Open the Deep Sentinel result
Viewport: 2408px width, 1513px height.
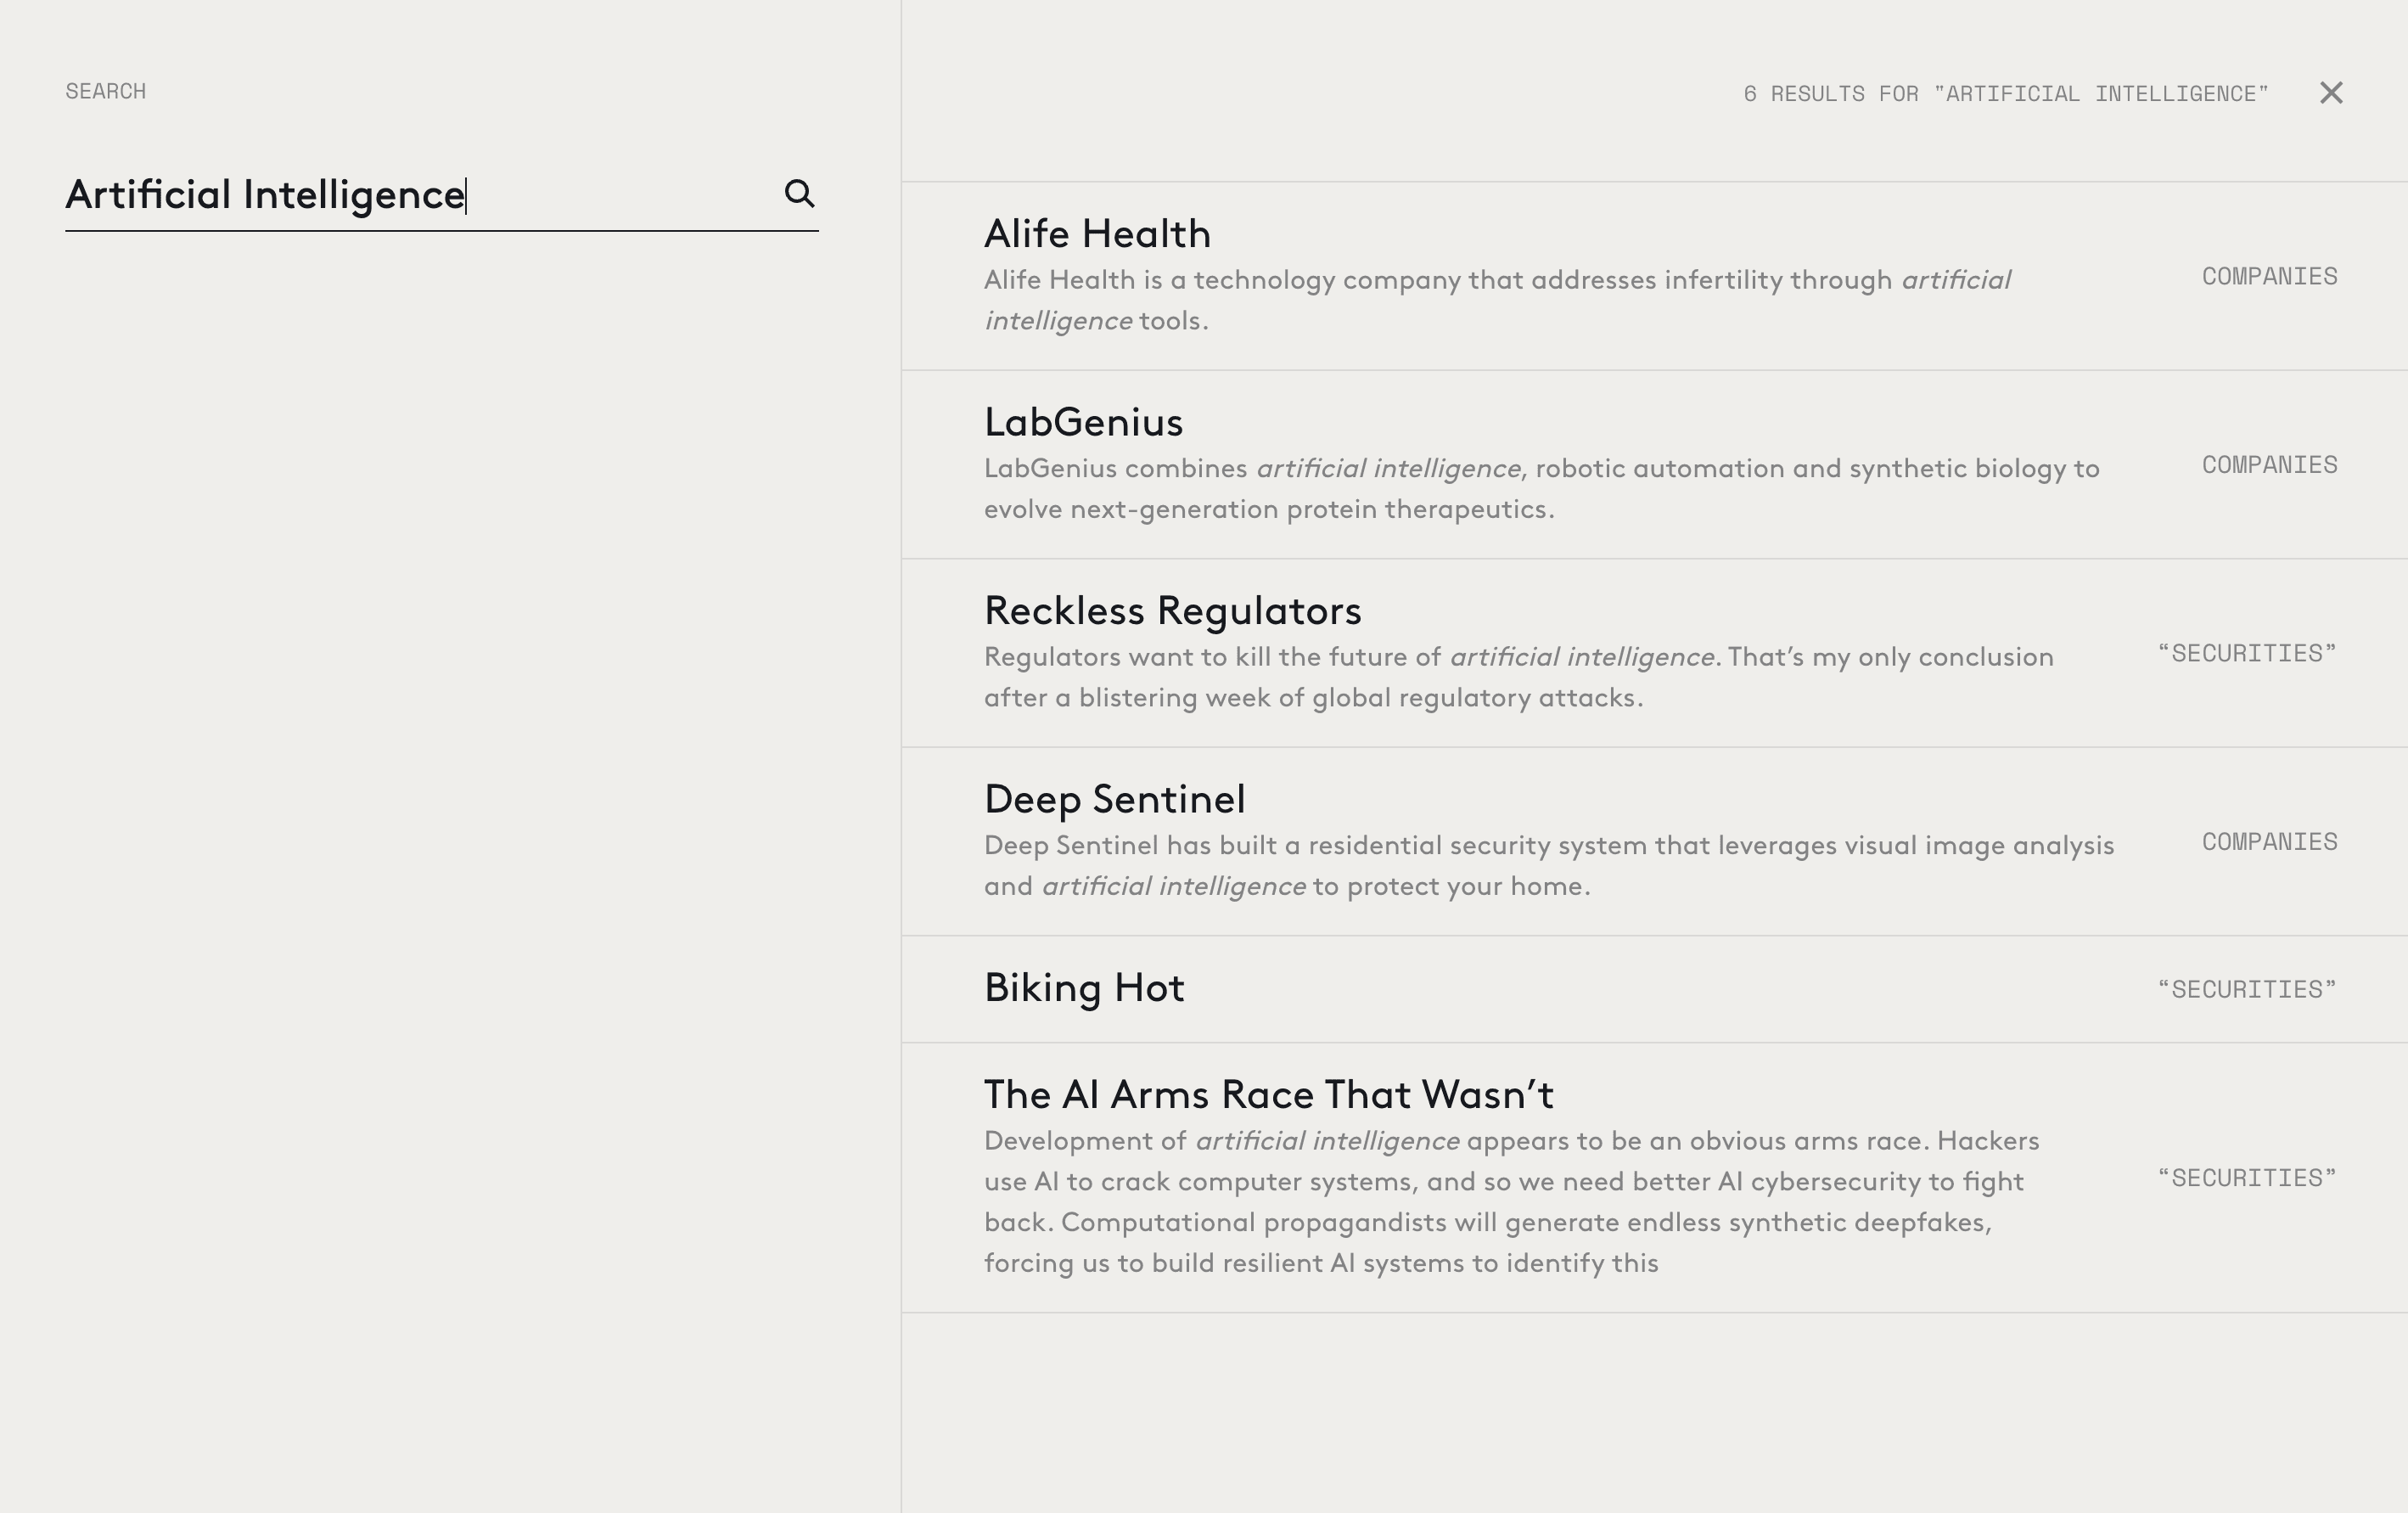(x=1114, y=799)
